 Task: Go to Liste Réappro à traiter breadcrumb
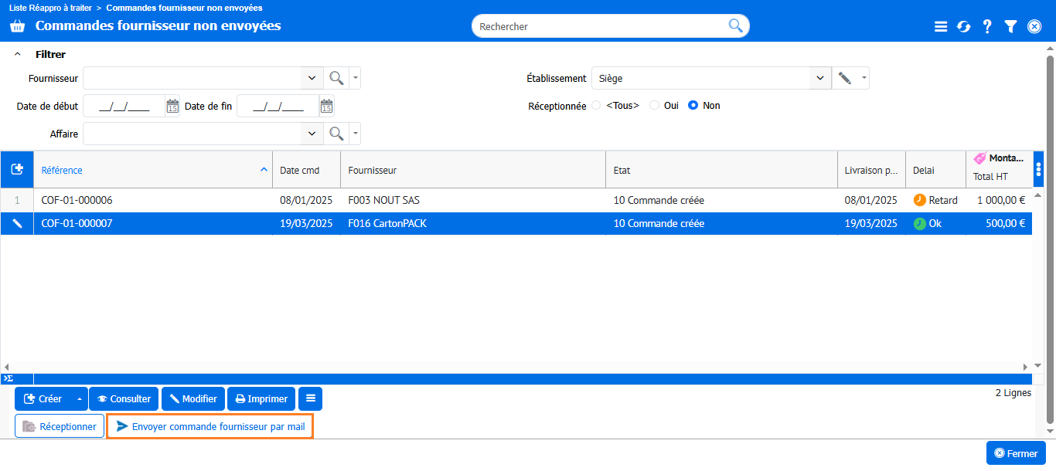pyautogui.click(x=50, y=8)
